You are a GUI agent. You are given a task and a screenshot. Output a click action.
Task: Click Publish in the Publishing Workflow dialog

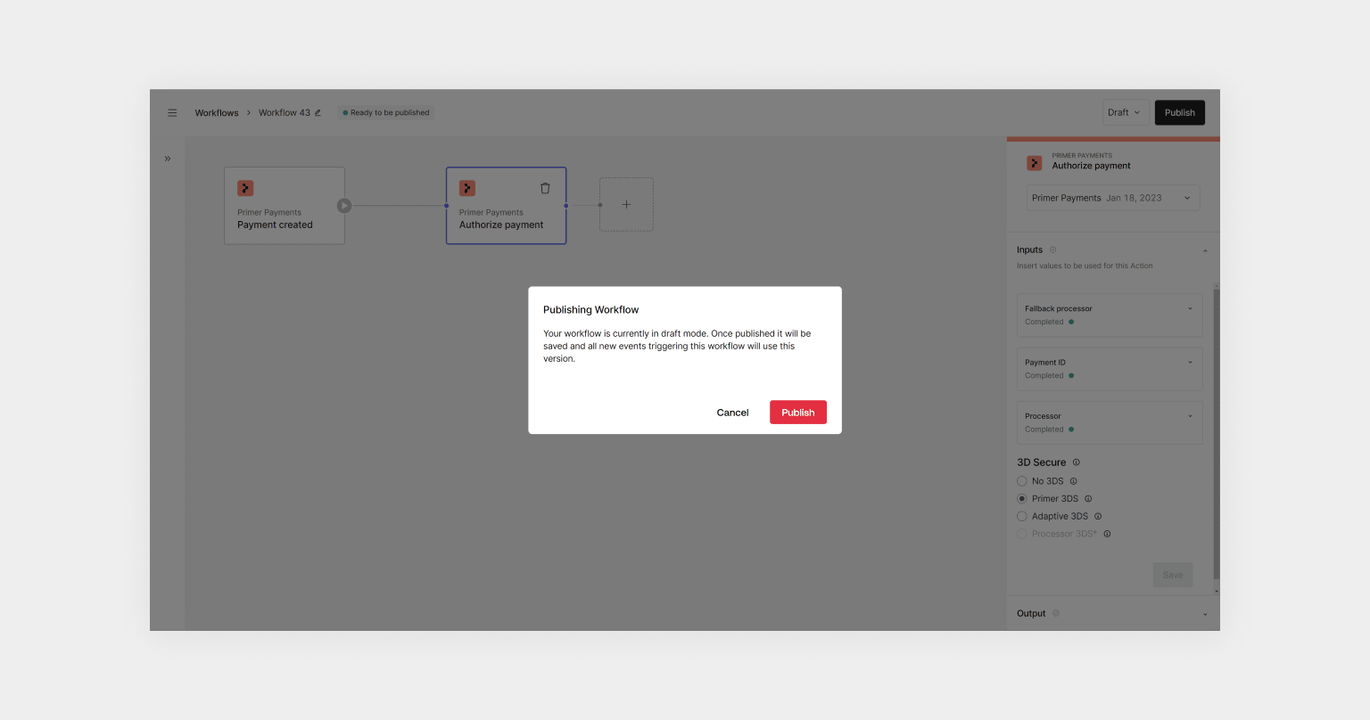(798, 413)
